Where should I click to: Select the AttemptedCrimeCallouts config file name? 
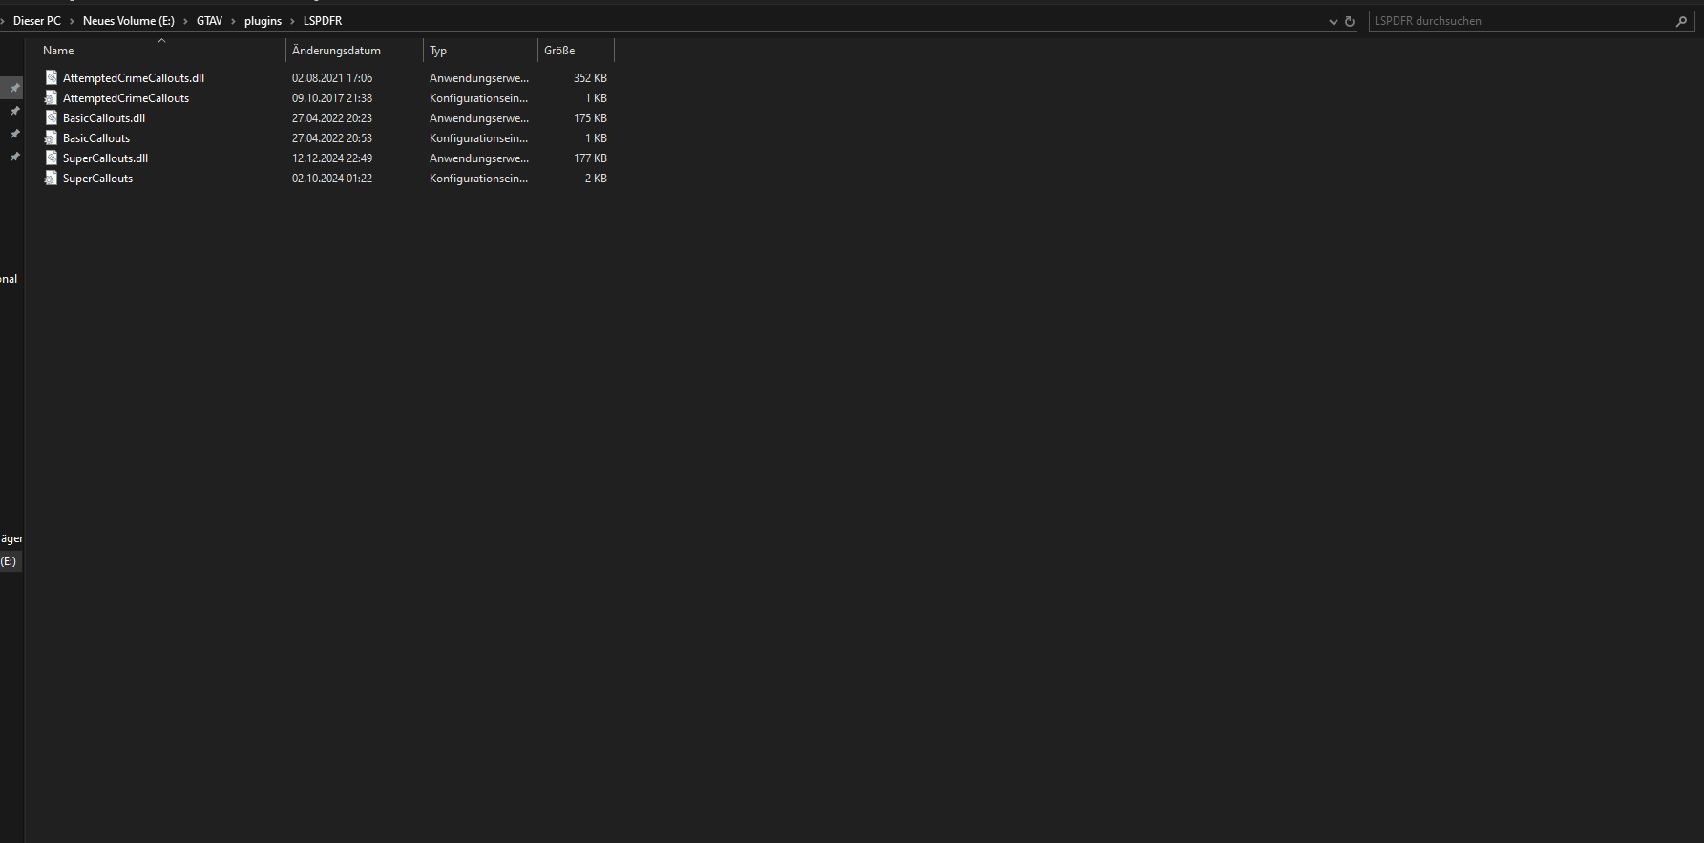(x=126, y=98)
